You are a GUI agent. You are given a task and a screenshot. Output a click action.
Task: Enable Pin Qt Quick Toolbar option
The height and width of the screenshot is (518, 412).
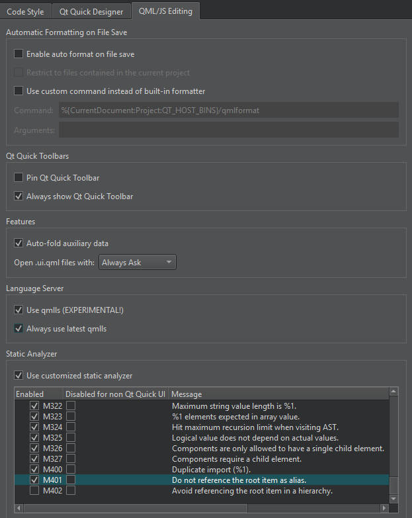point(19,178)
